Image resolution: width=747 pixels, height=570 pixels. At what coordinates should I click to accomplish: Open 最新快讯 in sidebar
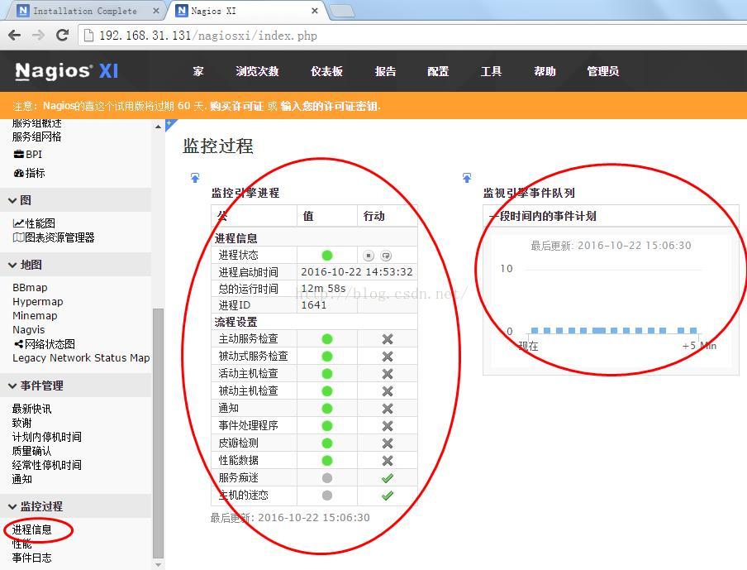pyautogui.click(x=32, y=409)
